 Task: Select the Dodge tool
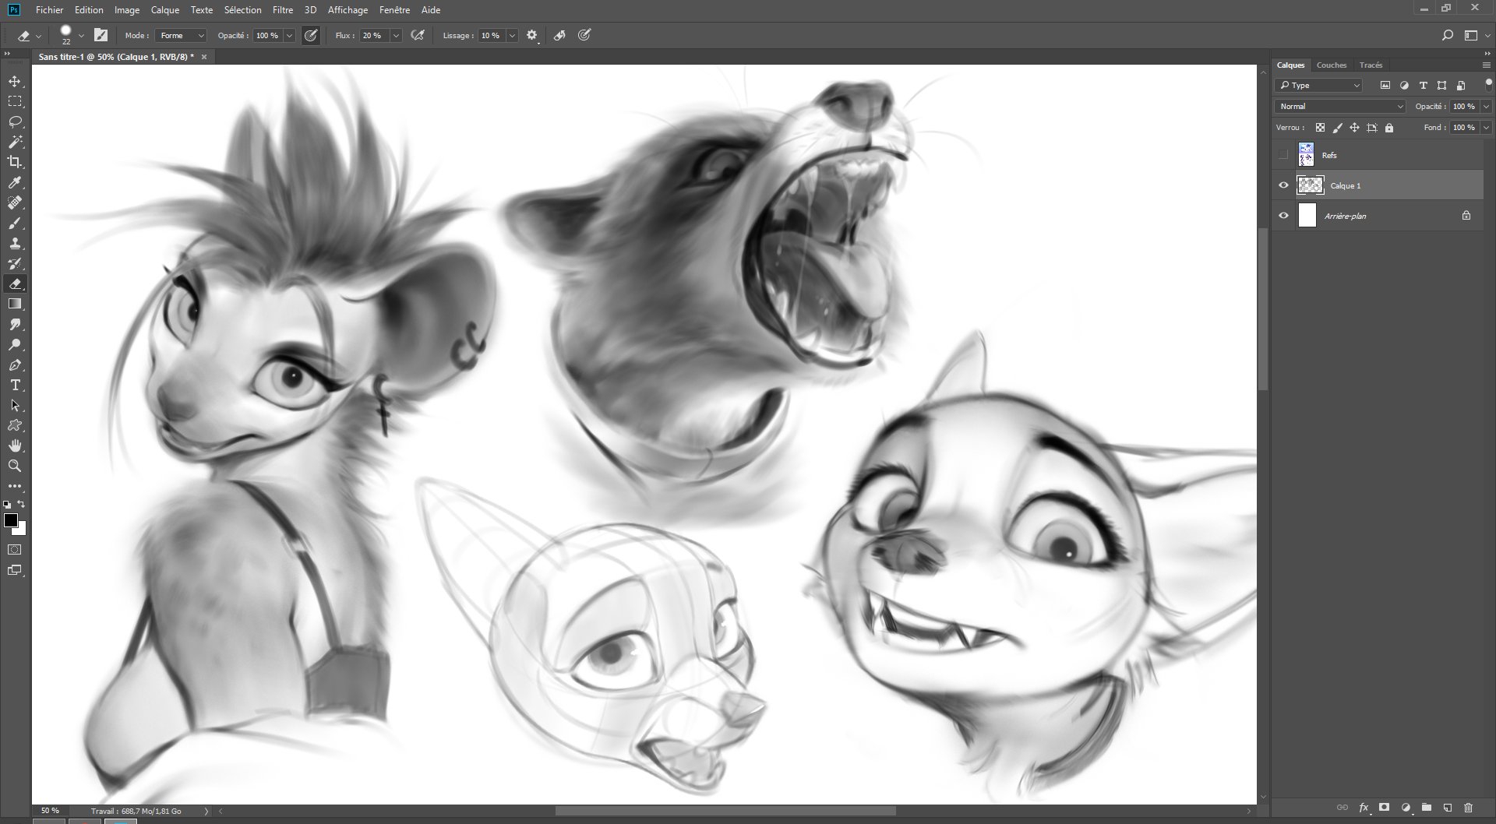pos(15,345)
